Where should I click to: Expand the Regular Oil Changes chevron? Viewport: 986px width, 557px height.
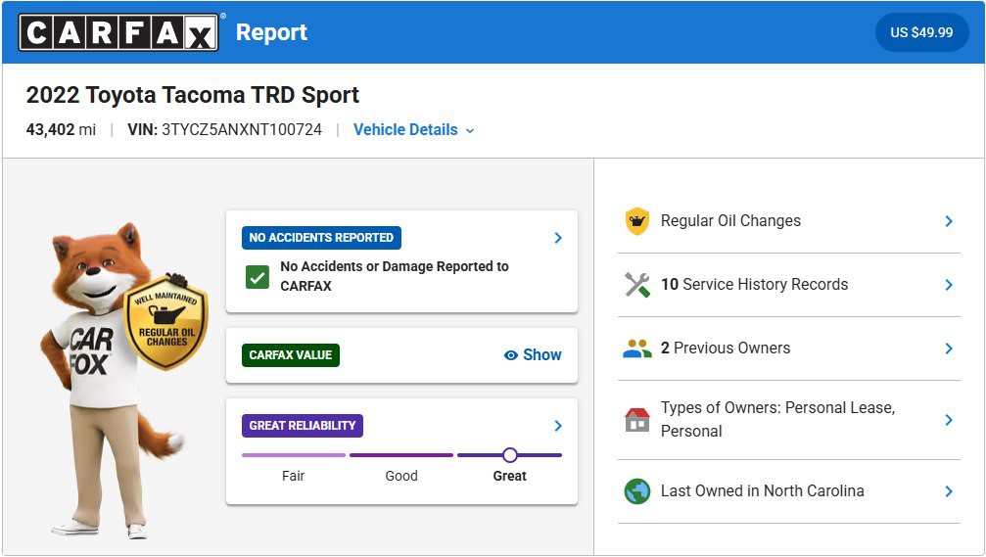949,221
